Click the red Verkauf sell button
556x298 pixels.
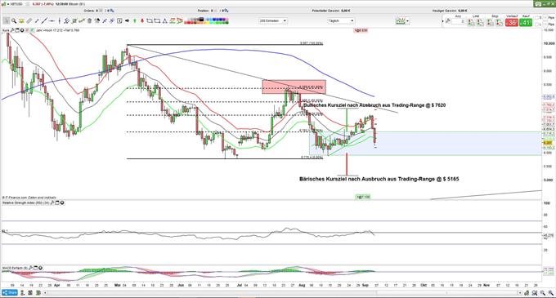pyautogui.click(x=512, y=23)
